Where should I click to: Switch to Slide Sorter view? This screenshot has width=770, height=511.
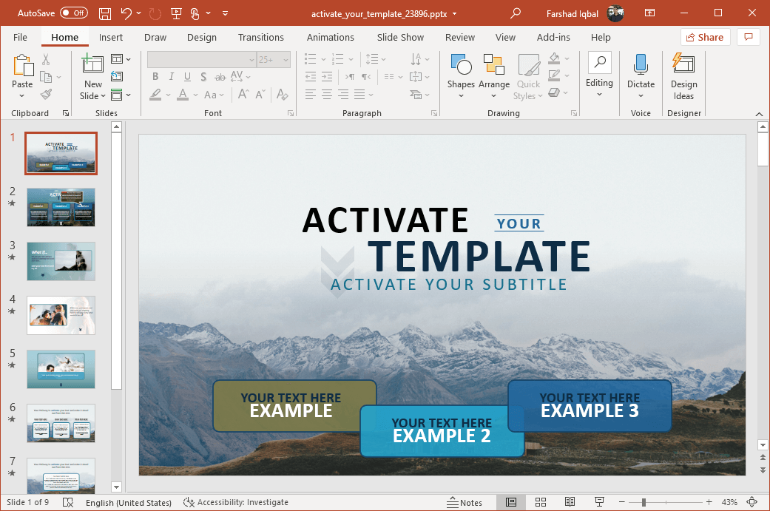pyautogui.click(x=541, y=502)
